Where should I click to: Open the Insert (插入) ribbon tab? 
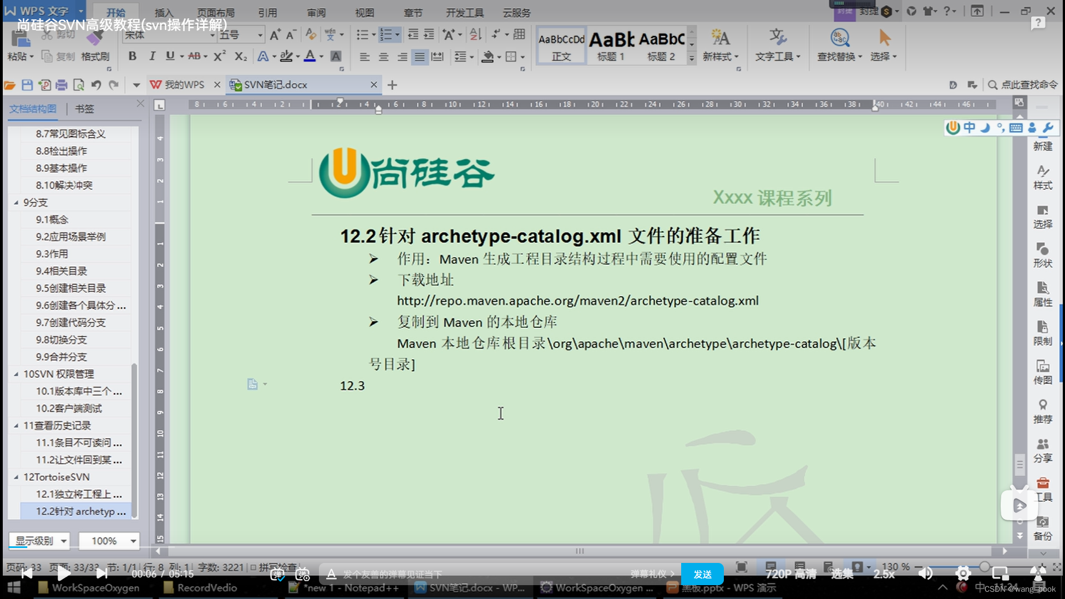coord(164,12)
